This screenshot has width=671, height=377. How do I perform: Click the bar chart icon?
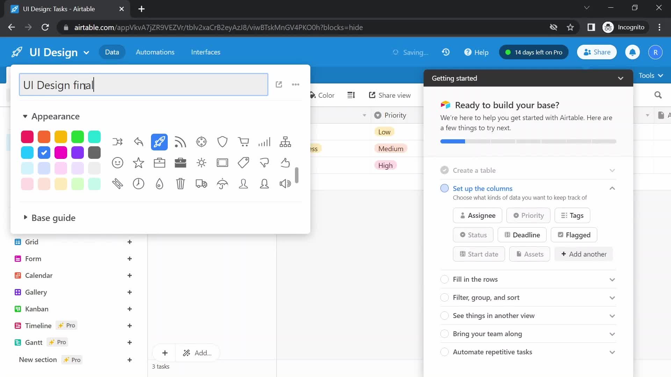(265, 142)
